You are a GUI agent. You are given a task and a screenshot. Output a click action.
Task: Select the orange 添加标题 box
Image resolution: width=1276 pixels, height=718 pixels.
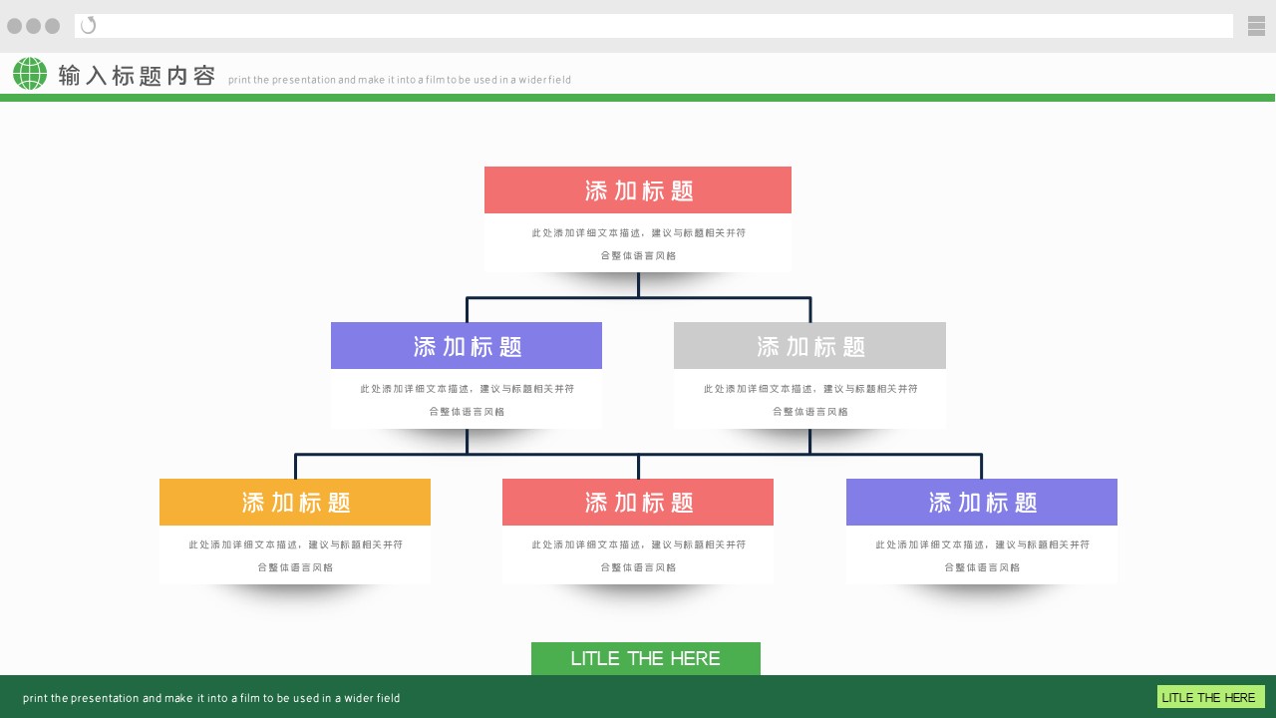click(295, 502)
